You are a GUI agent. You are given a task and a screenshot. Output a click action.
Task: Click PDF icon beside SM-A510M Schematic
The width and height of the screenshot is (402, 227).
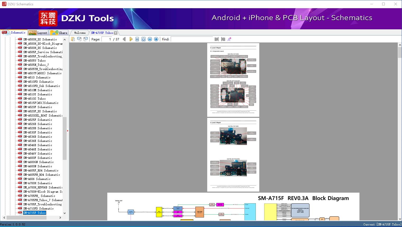(x=20, y=90)
